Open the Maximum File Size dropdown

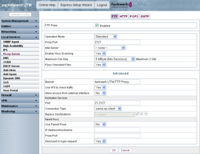[x=115, y=59]
